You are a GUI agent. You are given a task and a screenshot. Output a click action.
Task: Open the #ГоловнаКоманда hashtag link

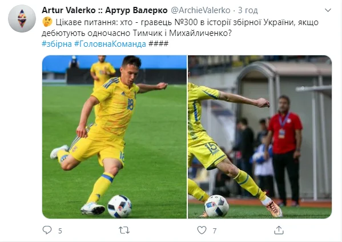coord(110,44)
